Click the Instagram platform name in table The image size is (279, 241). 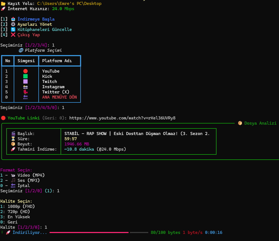click(53, 87)
